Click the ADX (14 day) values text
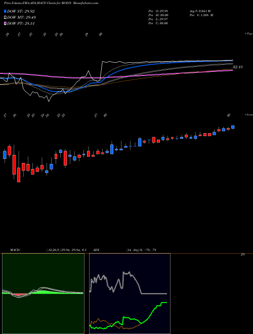The height and width of the screenshot is (334, 253). click(141, 250)
